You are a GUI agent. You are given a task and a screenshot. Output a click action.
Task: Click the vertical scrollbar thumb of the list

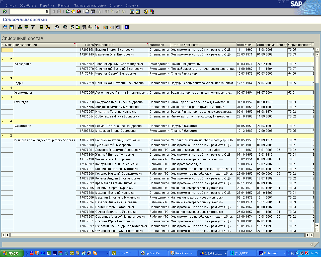[x=317, y=70]
